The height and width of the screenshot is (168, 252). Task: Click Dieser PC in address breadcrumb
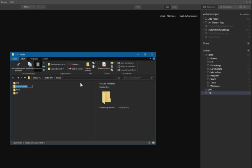click(x=37, y=78)
